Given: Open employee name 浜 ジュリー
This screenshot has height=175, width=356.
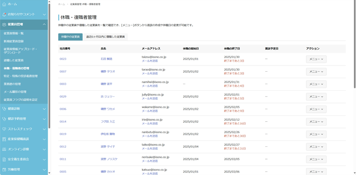Looking at the screenshot, I should pos(108,97).
